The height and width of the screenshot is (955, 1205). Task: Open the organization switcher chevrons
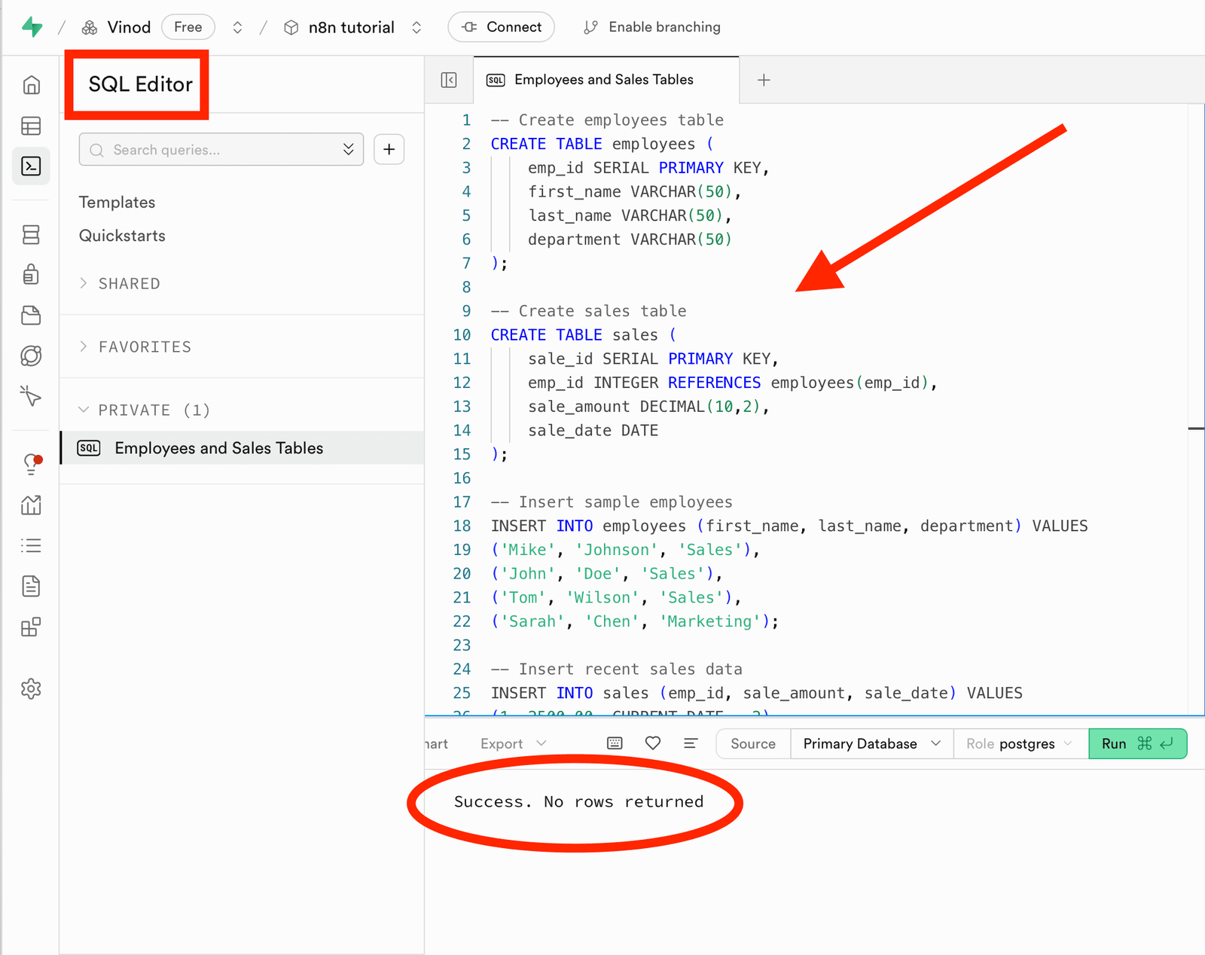(x=237, y=28)
